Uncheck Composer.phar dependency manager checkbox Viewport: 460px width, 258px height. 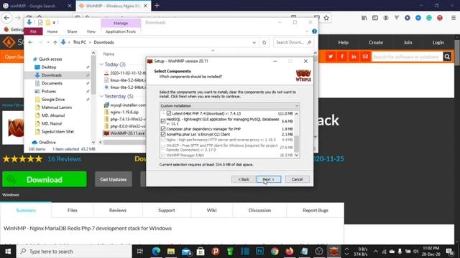163,129
